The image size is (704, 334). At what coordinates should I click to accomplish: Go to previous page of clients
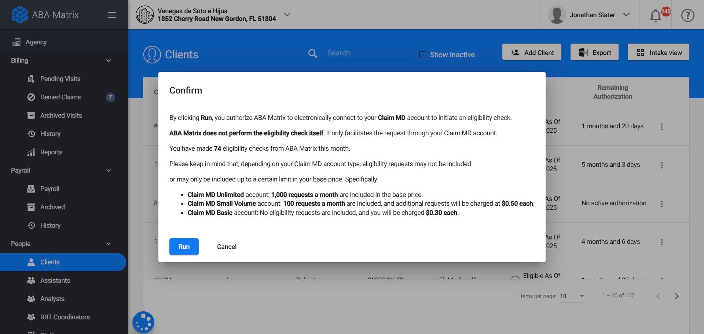coord(659,296)
